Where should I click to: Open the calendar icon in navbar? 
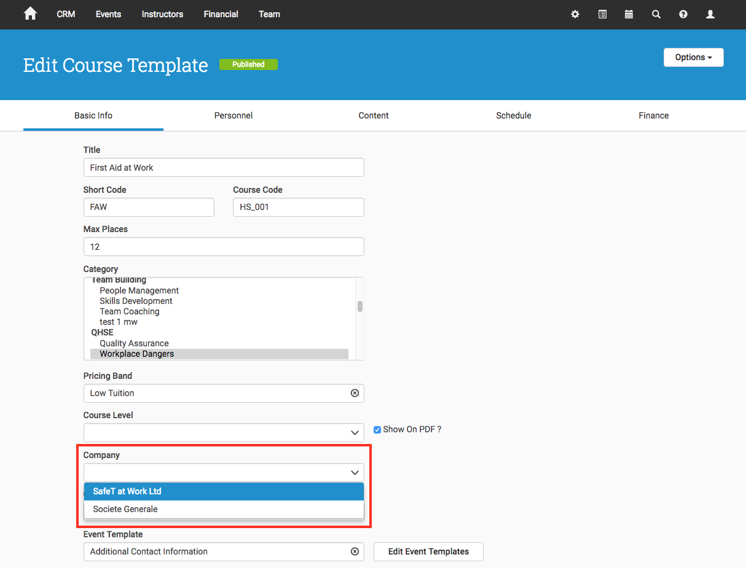[629, 14]
